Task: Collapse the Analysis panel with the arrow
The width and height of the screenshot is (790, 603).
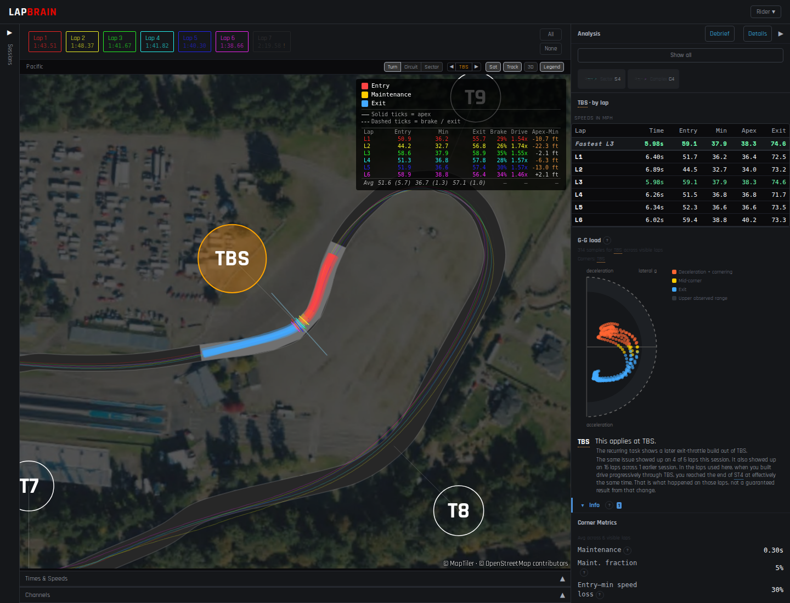Action: [781, 34]
